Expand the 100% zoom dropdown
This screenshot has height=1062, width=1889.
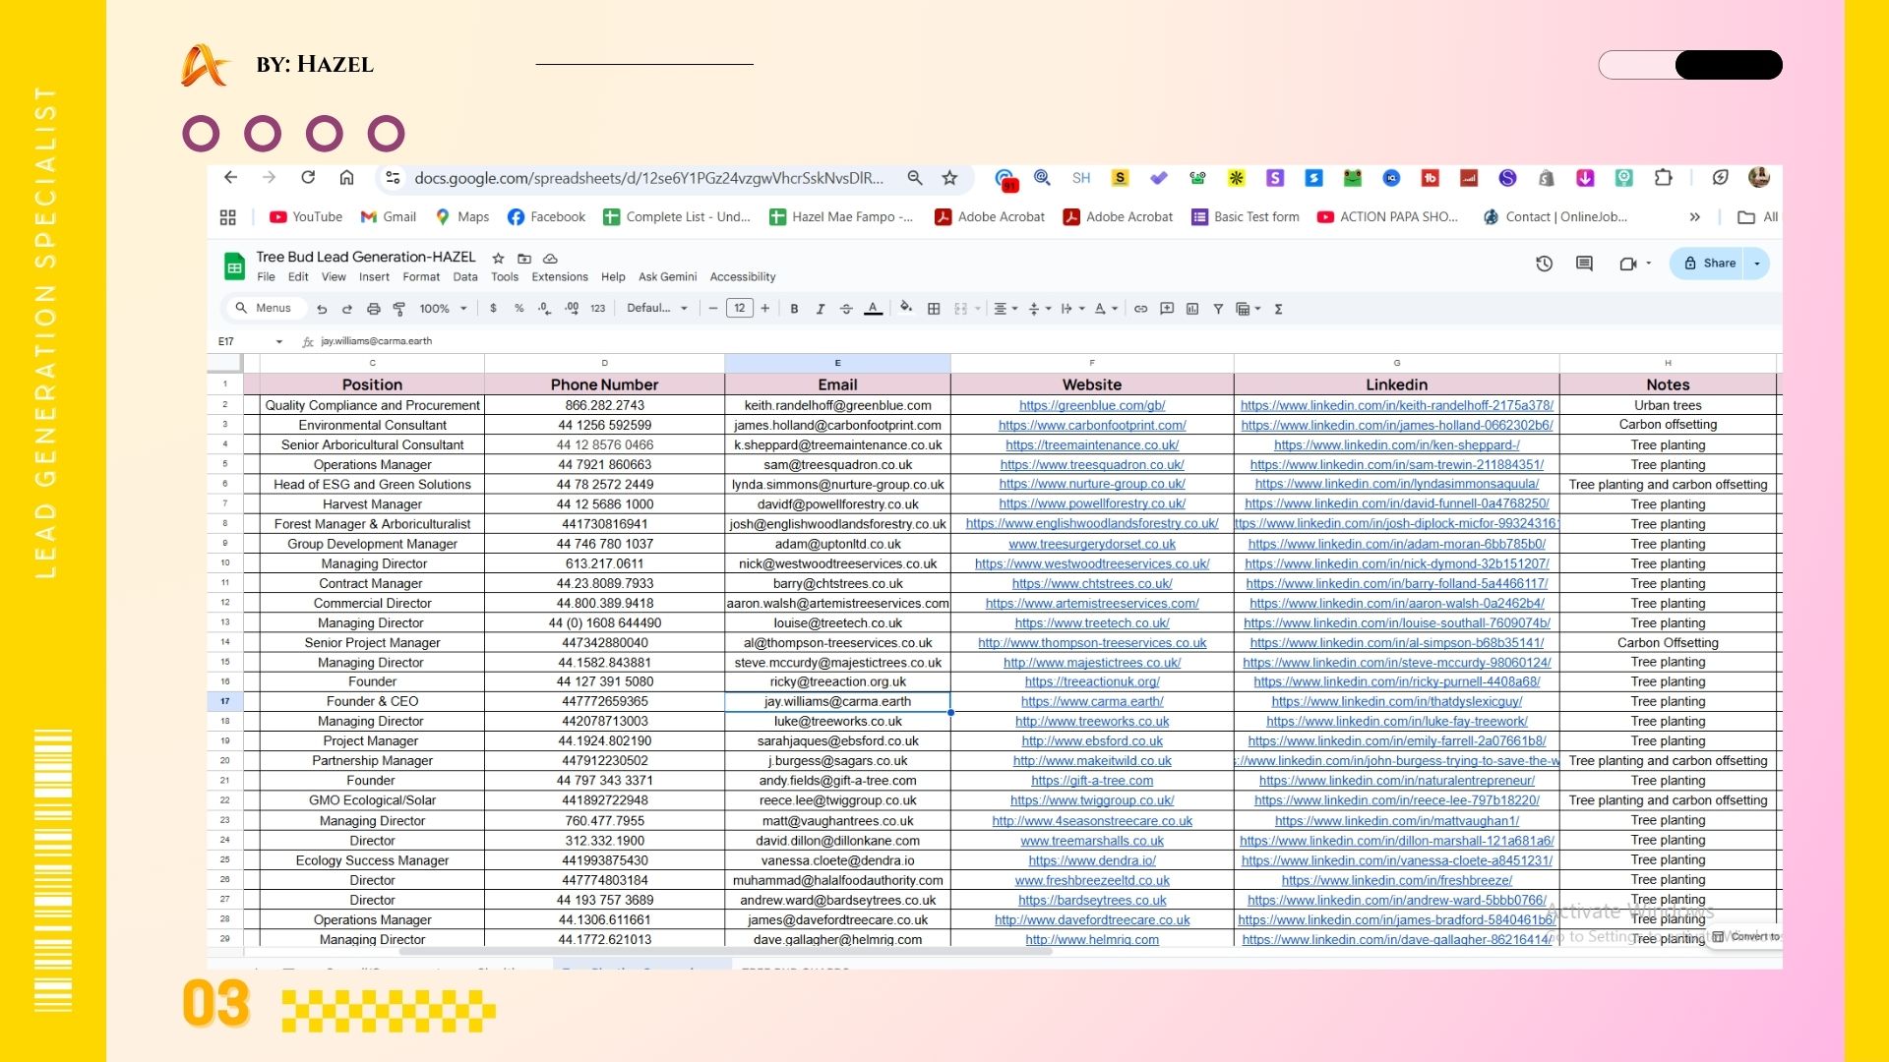pyautogui.click(x=443, y=309)
